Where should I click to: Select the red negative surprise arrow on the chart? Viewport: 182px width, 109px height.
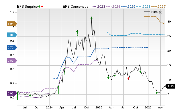click(x=128, y=78)
